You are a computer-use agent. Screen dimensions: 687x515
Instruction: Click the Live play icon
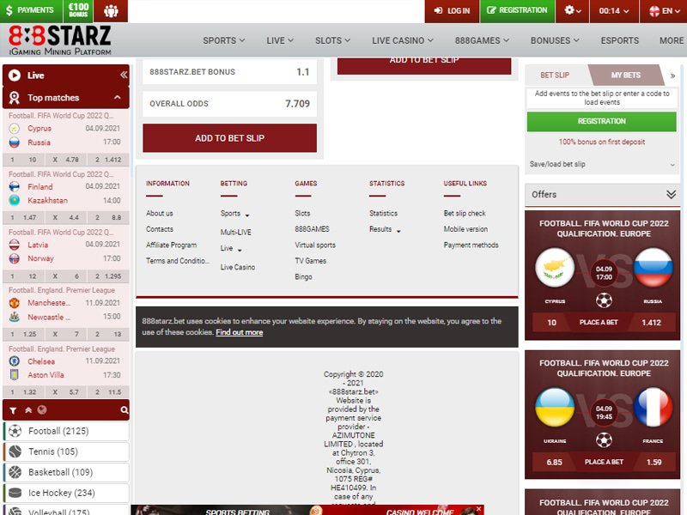click(x=15, y=76)
